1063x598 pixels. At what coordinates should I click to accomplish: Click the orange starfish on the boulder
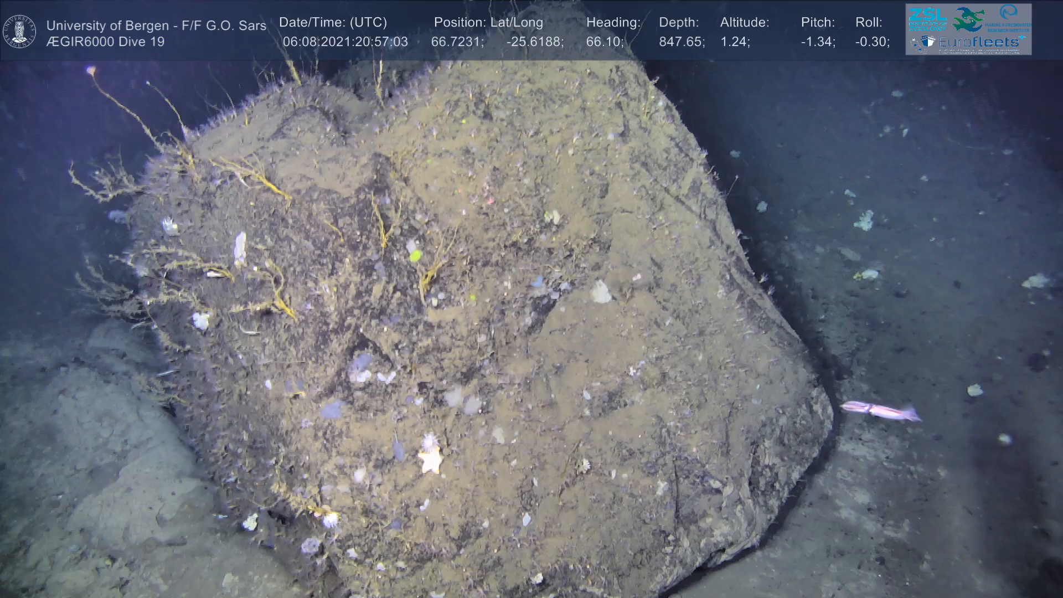[x=430, y=461]
